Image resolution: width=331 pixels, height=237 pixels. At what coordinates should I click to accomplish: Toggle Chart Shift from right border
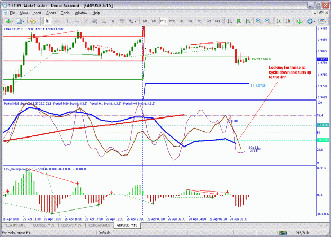(x=288, y=21)
